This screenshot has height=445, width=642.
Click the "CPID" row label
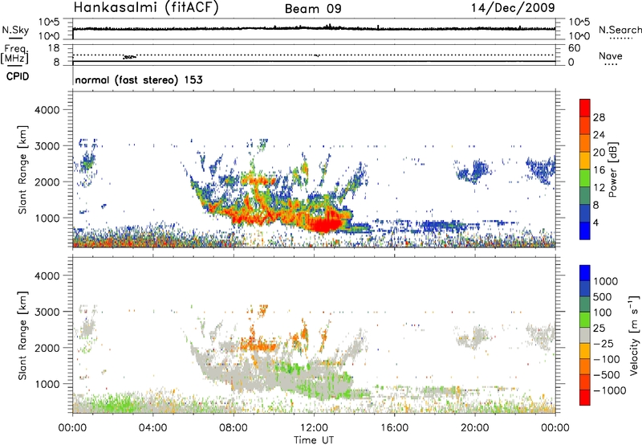[x=18, y=76]
